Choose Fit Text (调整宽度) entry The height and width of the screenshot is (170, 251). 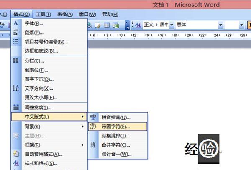(49, 107)
